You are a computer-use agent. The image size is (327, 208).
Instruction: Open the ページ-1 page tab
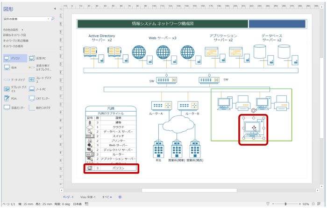[x=68, y=197]
